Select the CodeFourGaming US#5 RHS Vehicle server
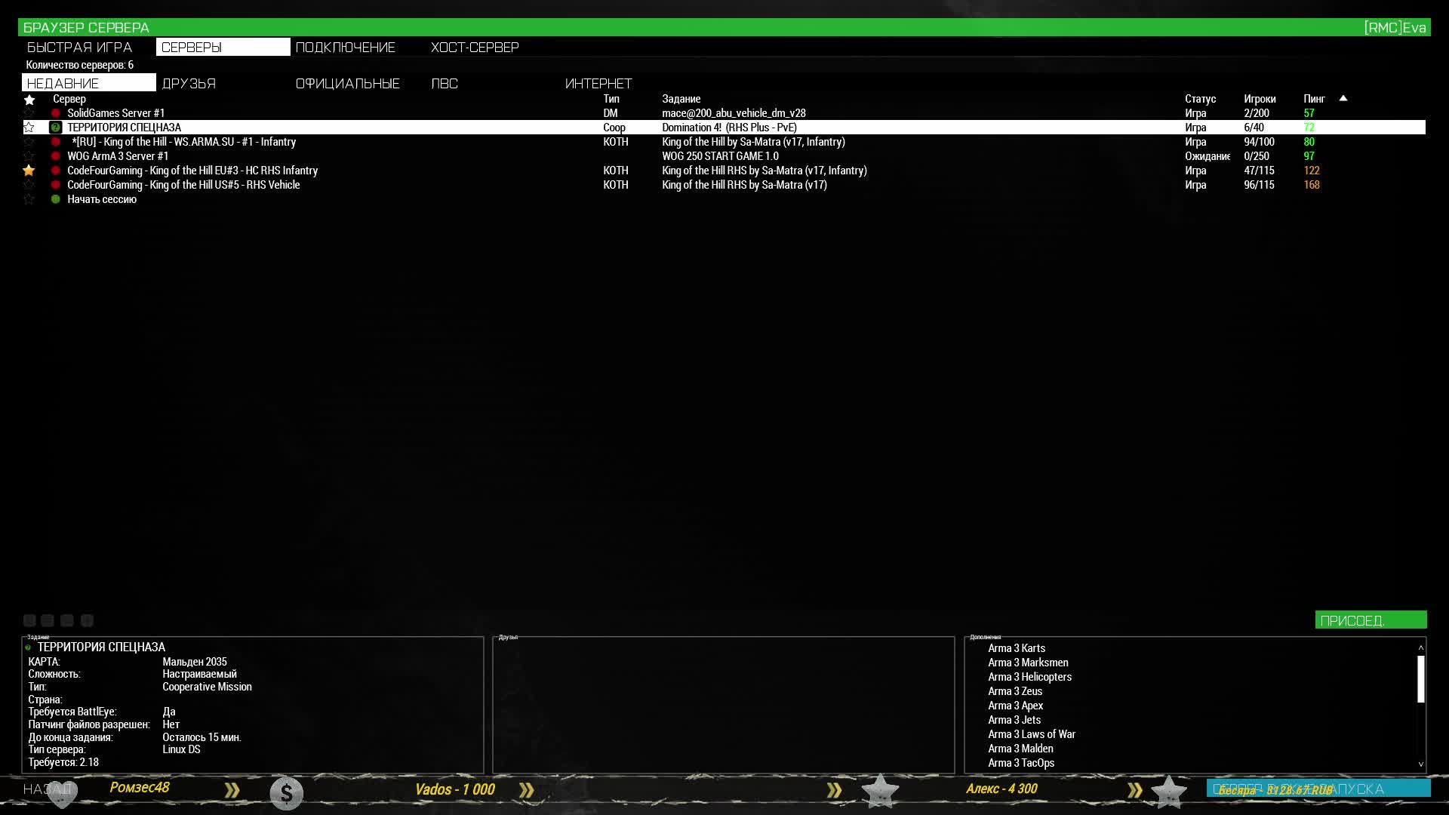Viewport: 1449px width, 815px height. coord(183,185)
